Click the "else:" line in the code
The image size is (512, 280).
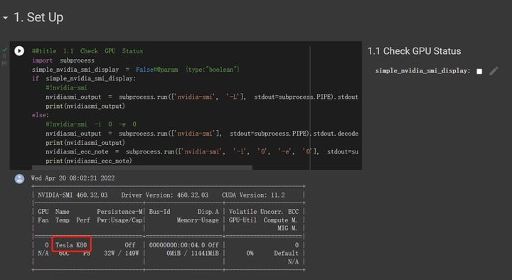pyautogui.click(x=41, y=115)
